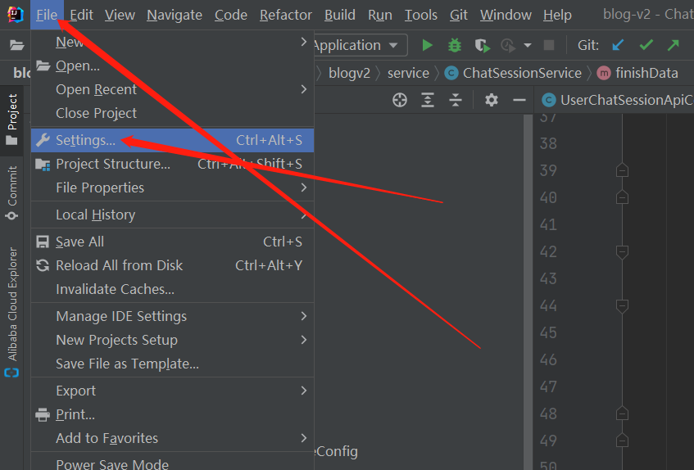Click the locate target crosshair icon
The image size is (694, 470).
click(x=400, y=100)
